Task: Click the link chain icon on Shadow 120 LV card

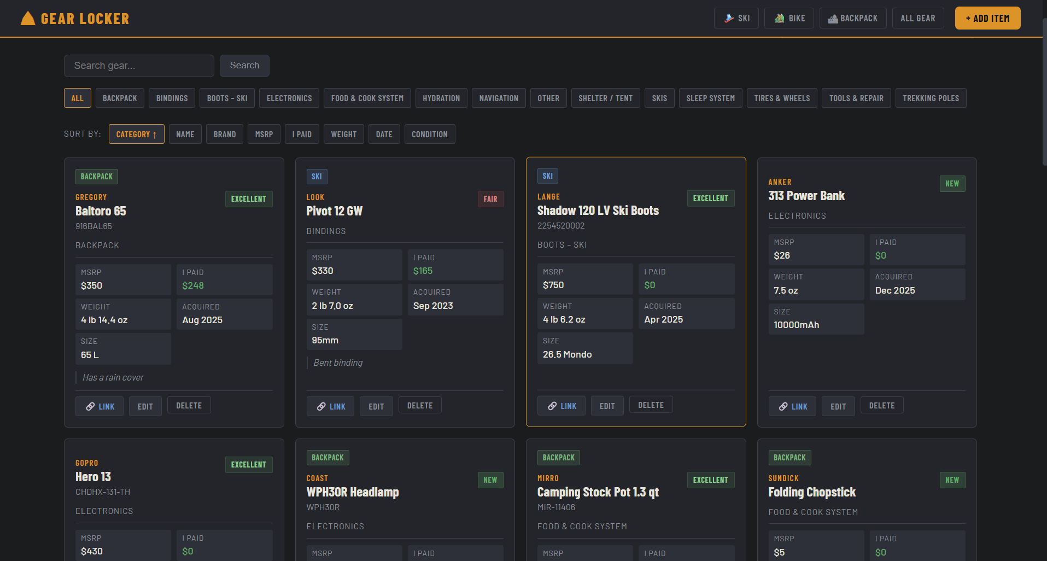Action: click(x=552, y=406)
